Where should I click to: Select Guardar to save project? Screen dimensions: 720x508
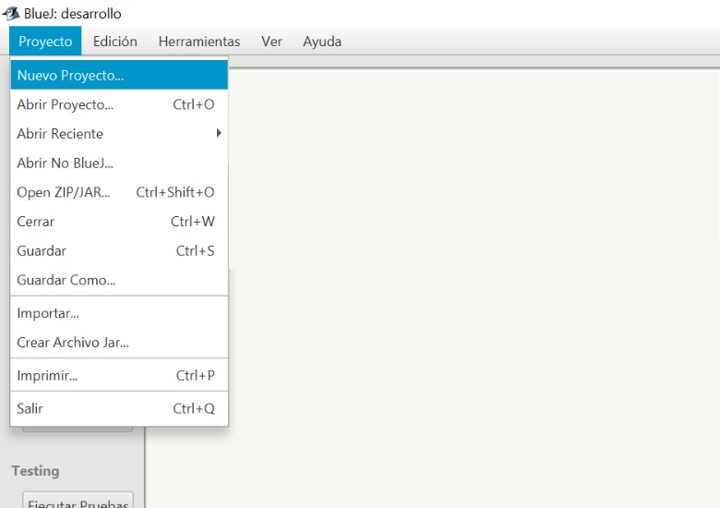[x=42, y=251]
